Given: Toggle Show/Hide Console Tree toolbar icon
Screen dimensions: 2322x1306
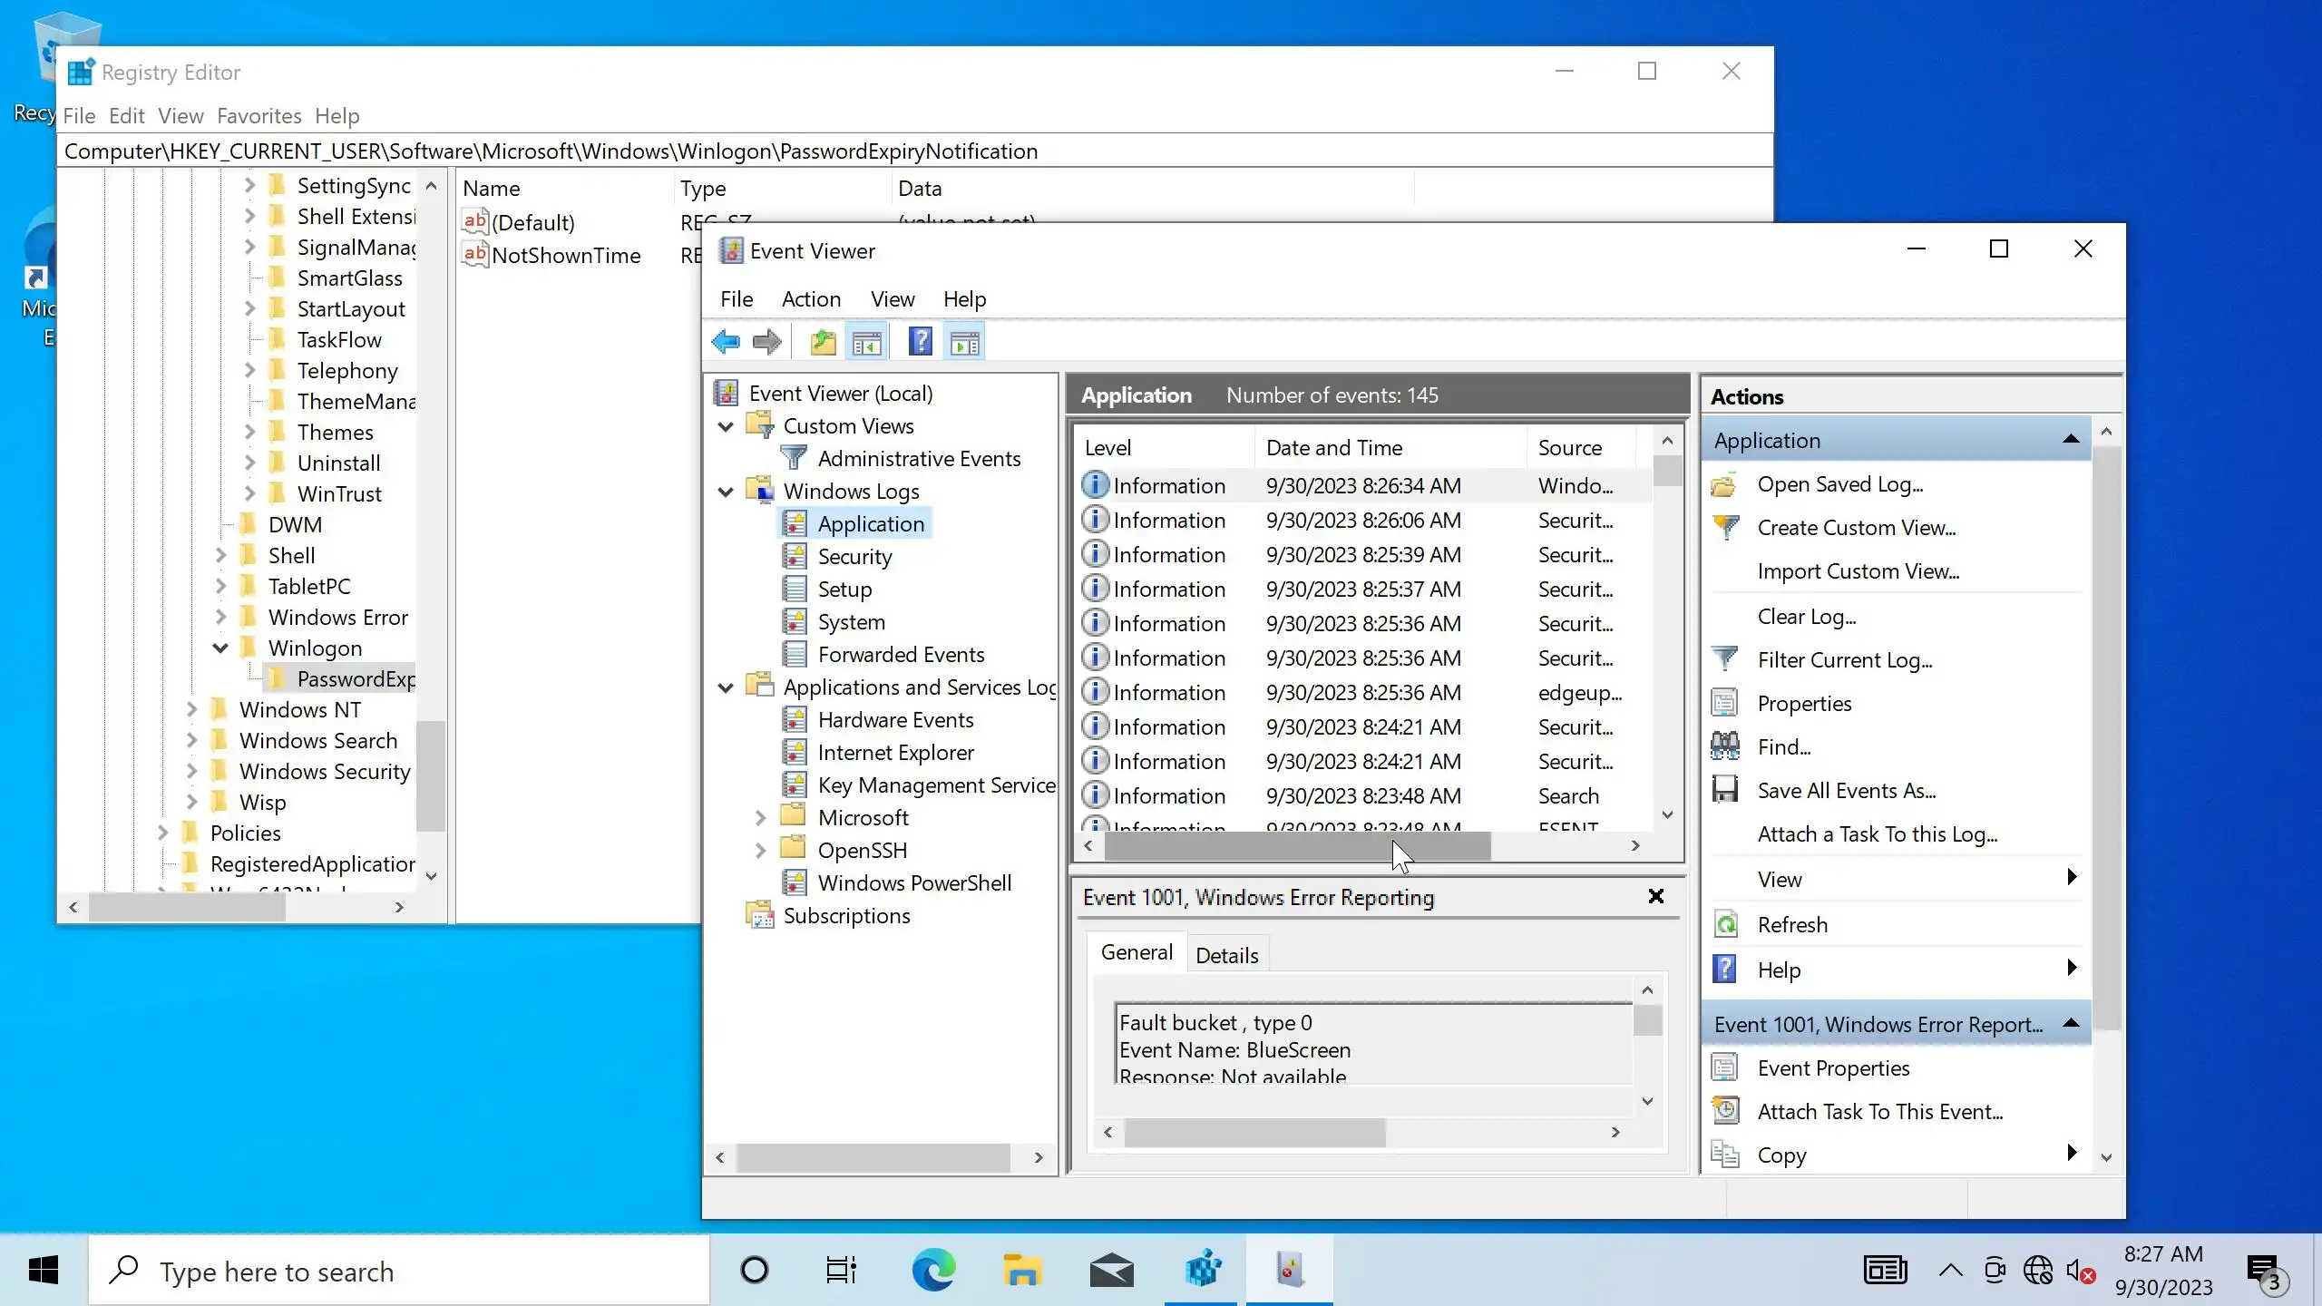Looking at the screenshot, I should point(867,342).
